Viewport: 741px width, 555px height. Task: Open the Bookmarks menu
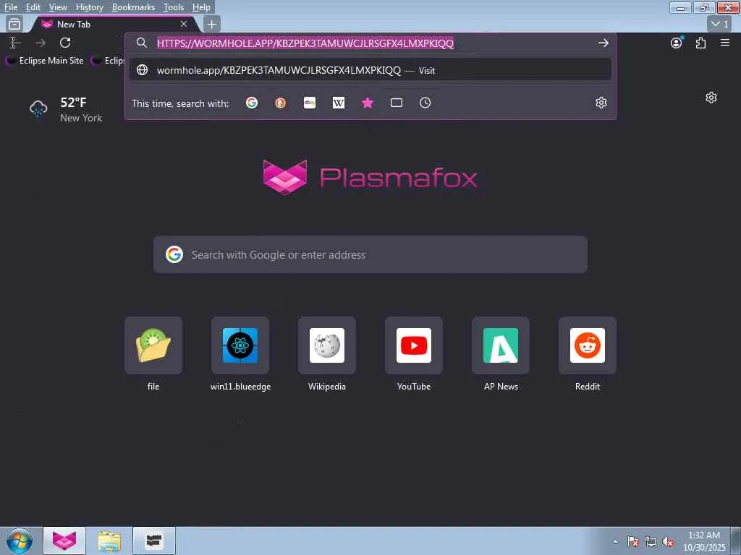coord(133,7)
